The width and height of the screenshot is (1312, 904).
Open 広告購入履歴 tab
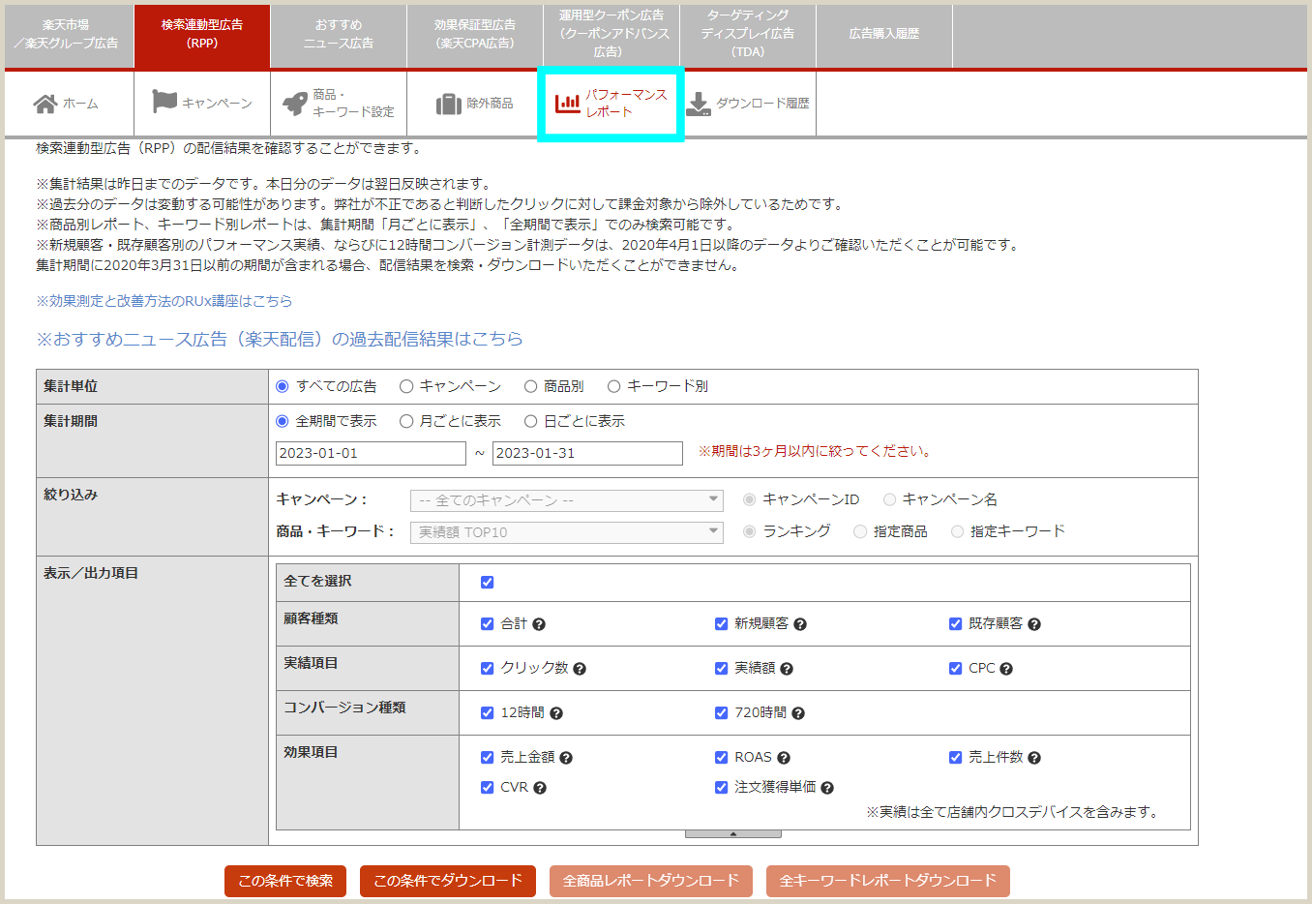(884, 35)
